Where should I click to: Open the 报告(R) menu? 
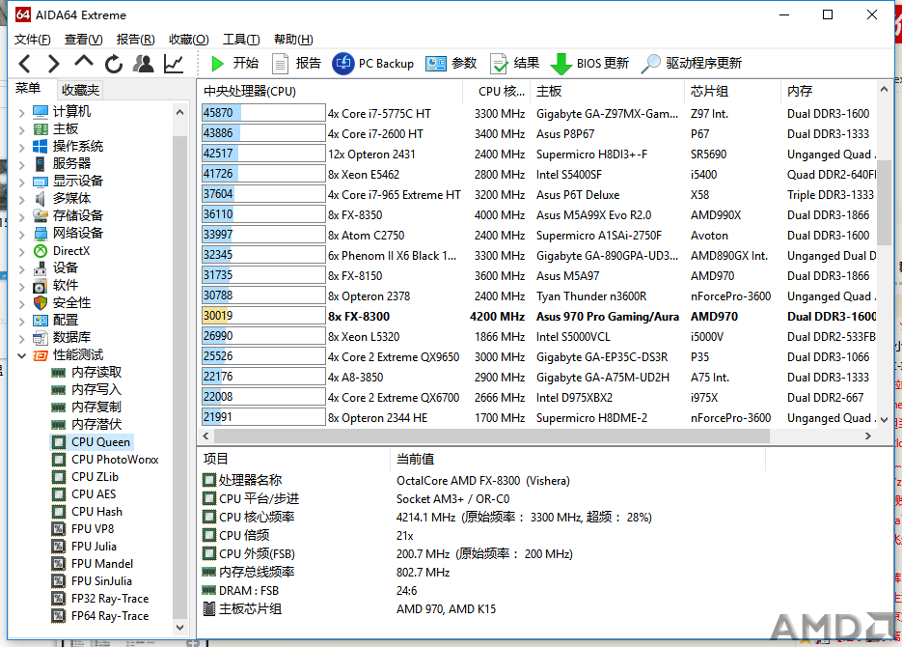click(136, 40)
